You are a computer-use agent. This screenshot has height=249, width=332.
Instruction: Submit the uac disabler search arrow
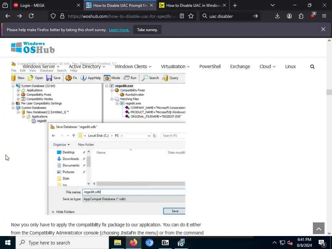pos(255,16)
